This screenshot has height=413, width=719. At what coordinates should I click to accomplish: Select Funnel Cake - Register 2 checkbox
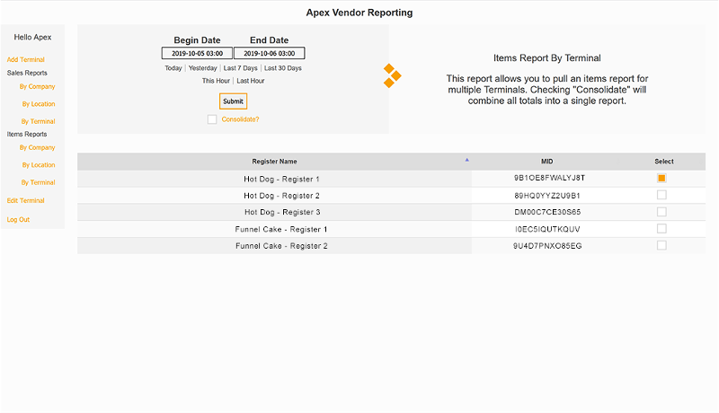coord(661,245)
